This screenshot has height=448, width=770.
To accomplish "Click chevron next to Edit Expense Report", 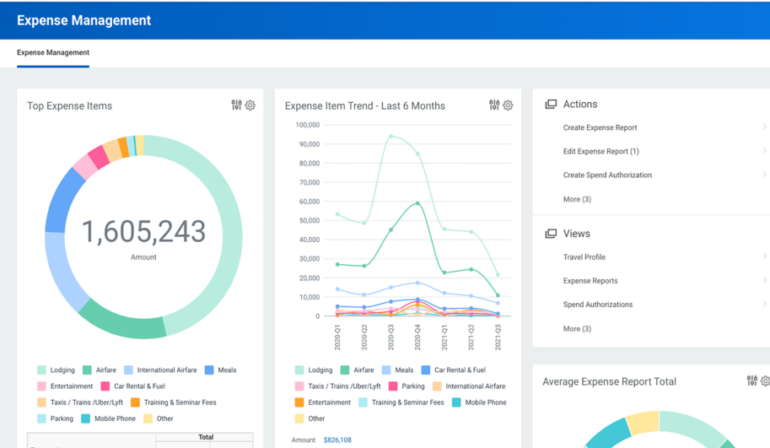I will pyautogui.click(x=765, y=151).
